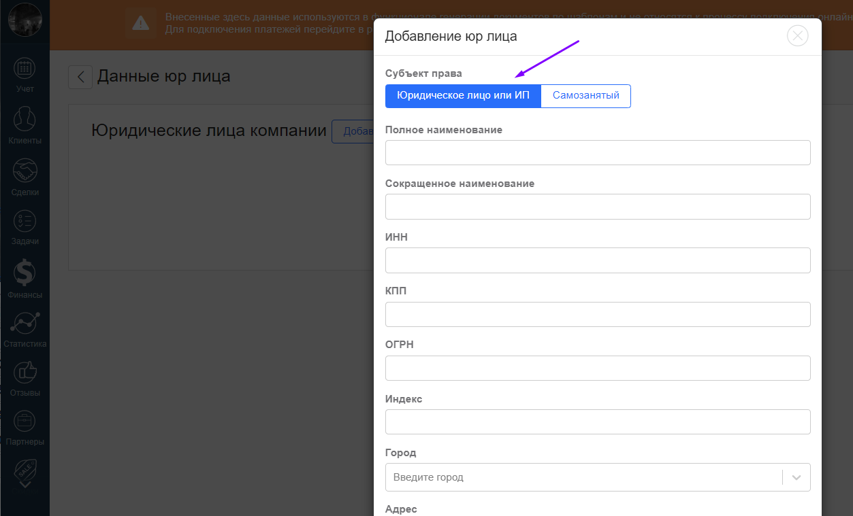Select Юридическое лицо или ИП option

pyautogui.click(x=463, y=96)
